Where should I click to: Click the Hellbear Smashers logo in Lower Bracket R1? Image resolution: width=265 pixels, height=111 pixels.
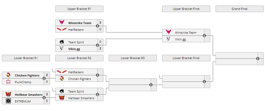[x=8, y=94]
